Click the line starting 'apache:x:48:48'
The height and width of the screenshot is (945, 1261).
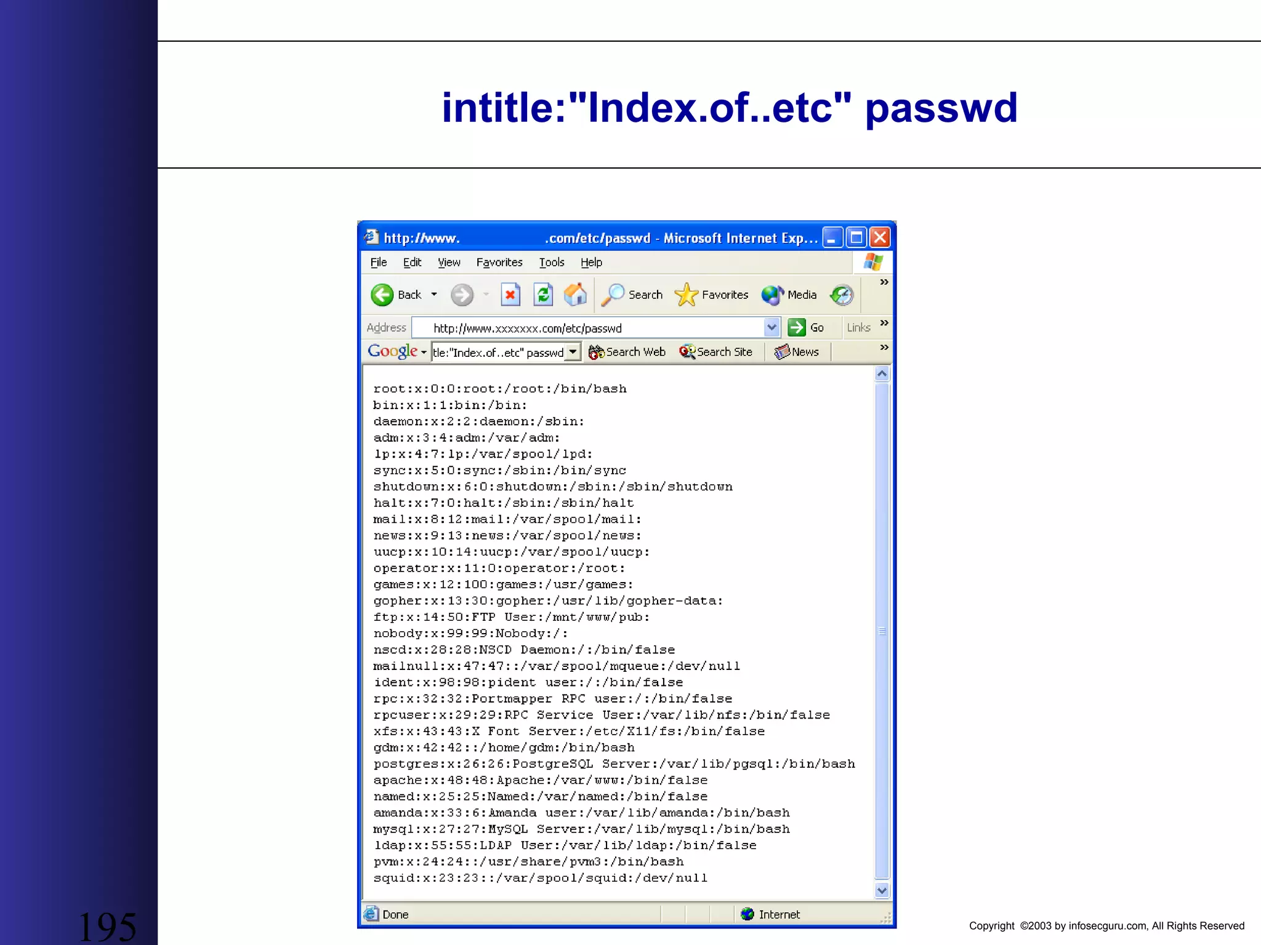pyautogui.click(x=541, y=780)
